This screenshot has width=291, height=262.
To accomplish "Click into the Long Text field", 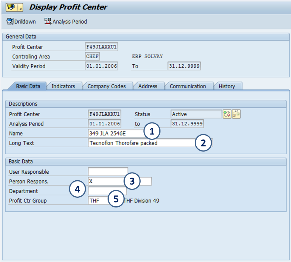I will click(x=140, y=143).
